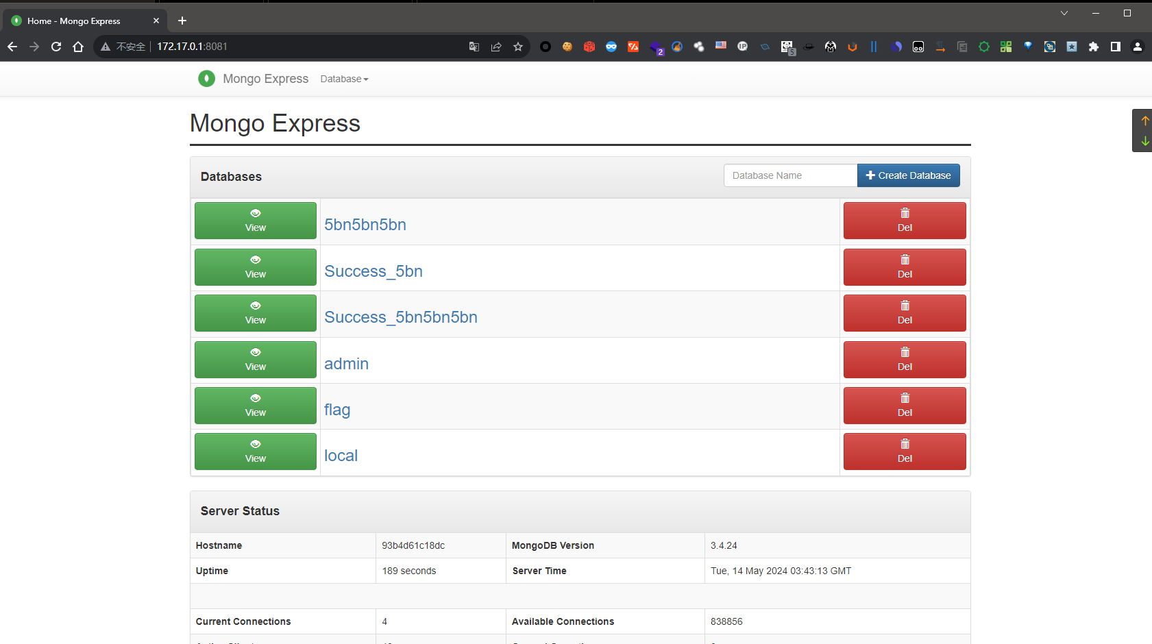This screenshot has width=1152, height=644.
Task: Click the Mongo Express leaf logo
Action: 206,79
